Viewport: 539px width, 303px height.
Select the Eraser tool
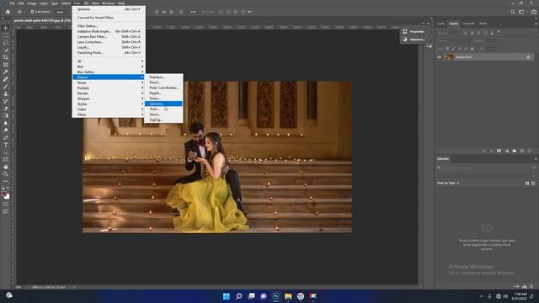tap(6, 109)
